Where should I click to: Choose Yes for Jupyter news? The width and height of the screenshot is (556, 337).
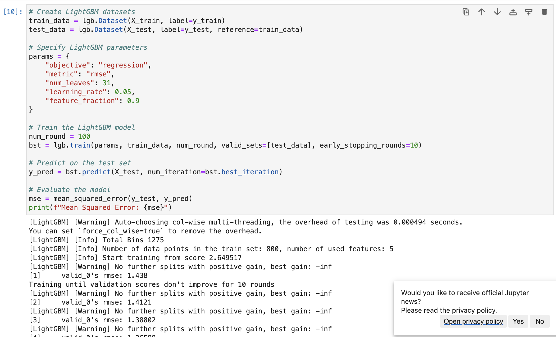point(518,321)
